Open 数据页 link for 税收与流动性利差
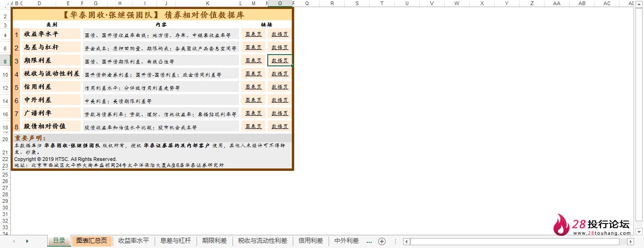This screenshot has height=248, width=644. point(280,74)
